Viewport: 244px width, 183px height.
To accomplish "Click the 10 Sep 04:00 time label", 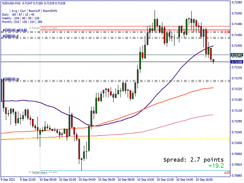I will pos(87,179).
